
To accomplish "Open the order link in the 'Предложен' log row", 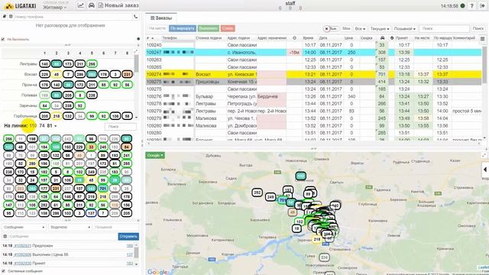I will (x=23, y=246).
